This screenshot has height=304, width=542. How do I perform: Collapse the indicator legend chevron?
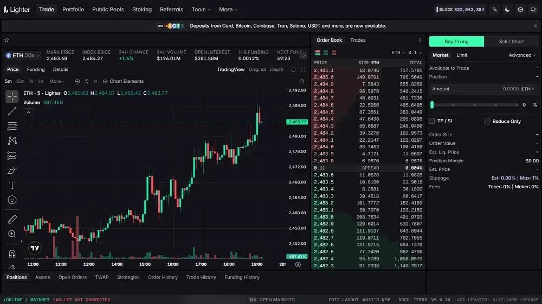tap(29, 113)
